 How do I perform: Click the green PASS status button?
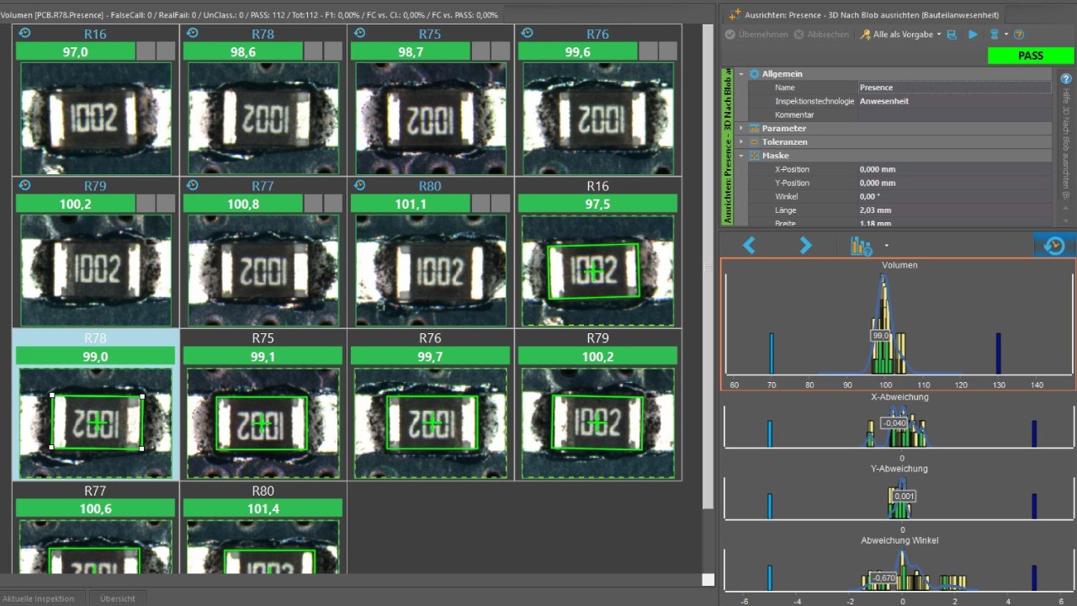(x=1030, y=56)
